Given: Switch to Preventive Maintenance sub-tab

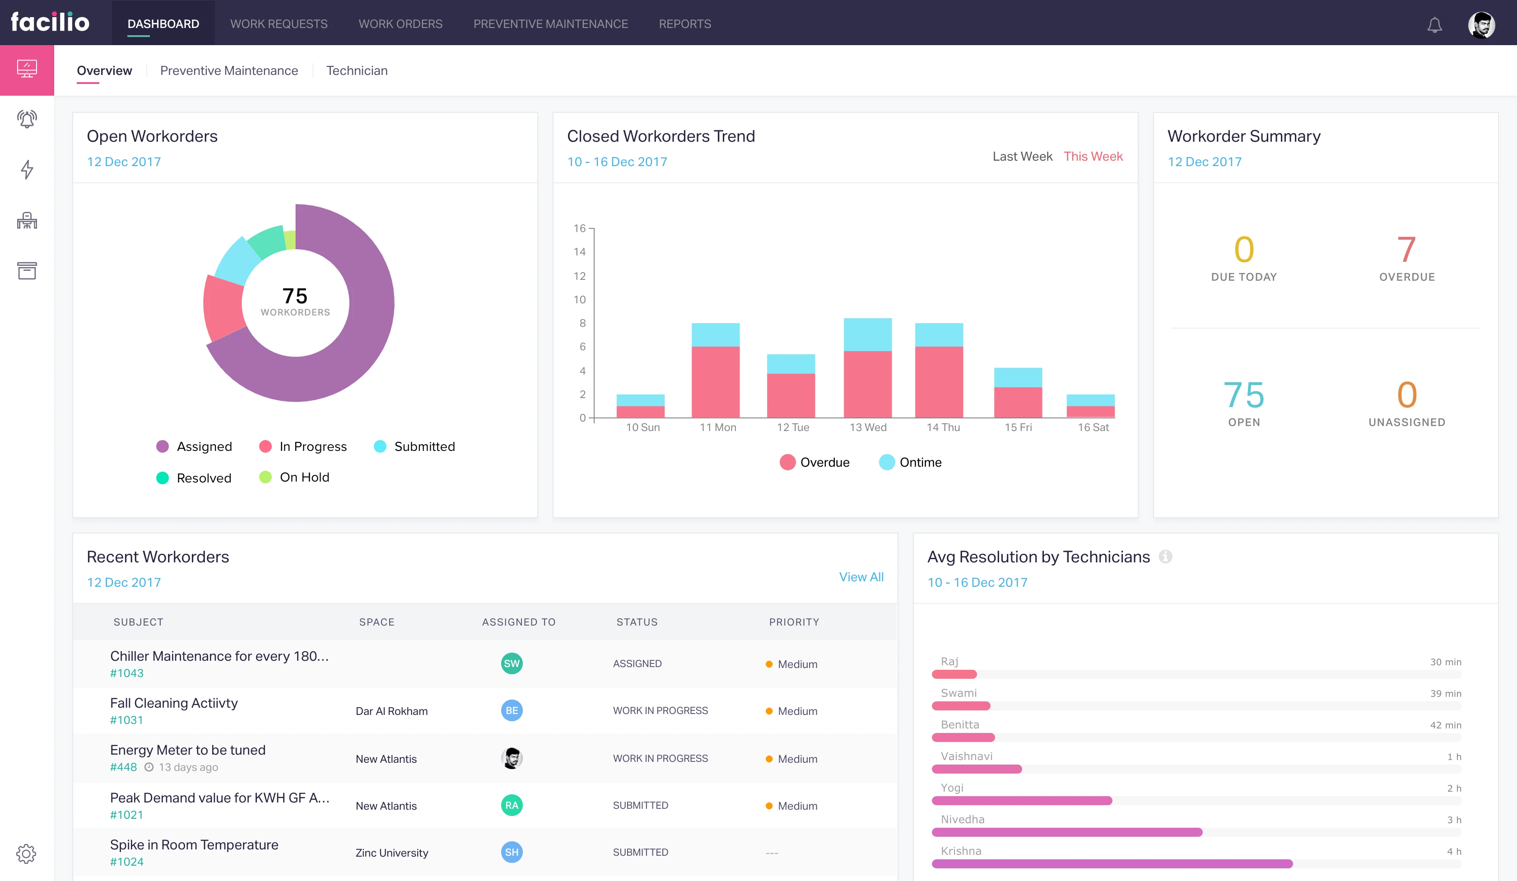Looking at the screenshot, I should pos(229,70).
